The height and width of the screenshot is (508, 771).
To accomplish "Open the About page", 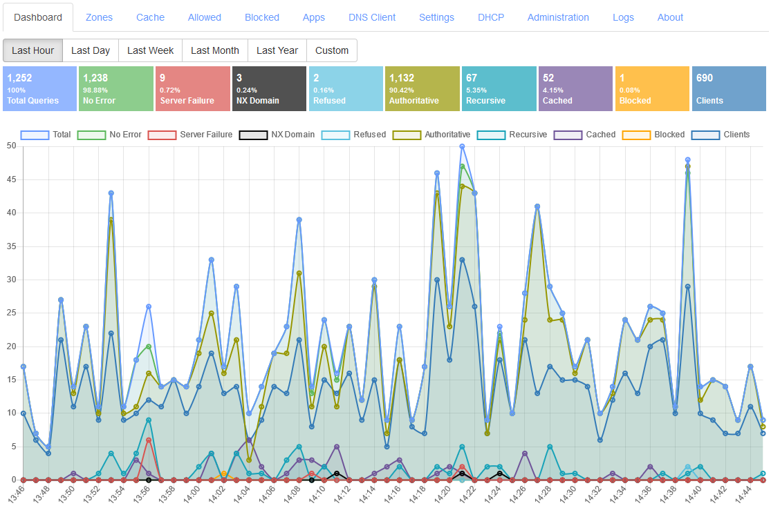I will (670, 17).
